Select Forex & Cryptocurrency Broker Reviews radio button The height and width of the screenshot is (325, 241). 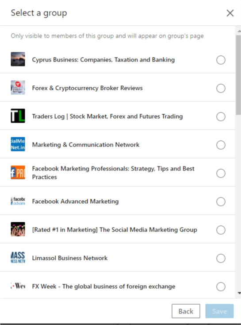tap(221, 88)
